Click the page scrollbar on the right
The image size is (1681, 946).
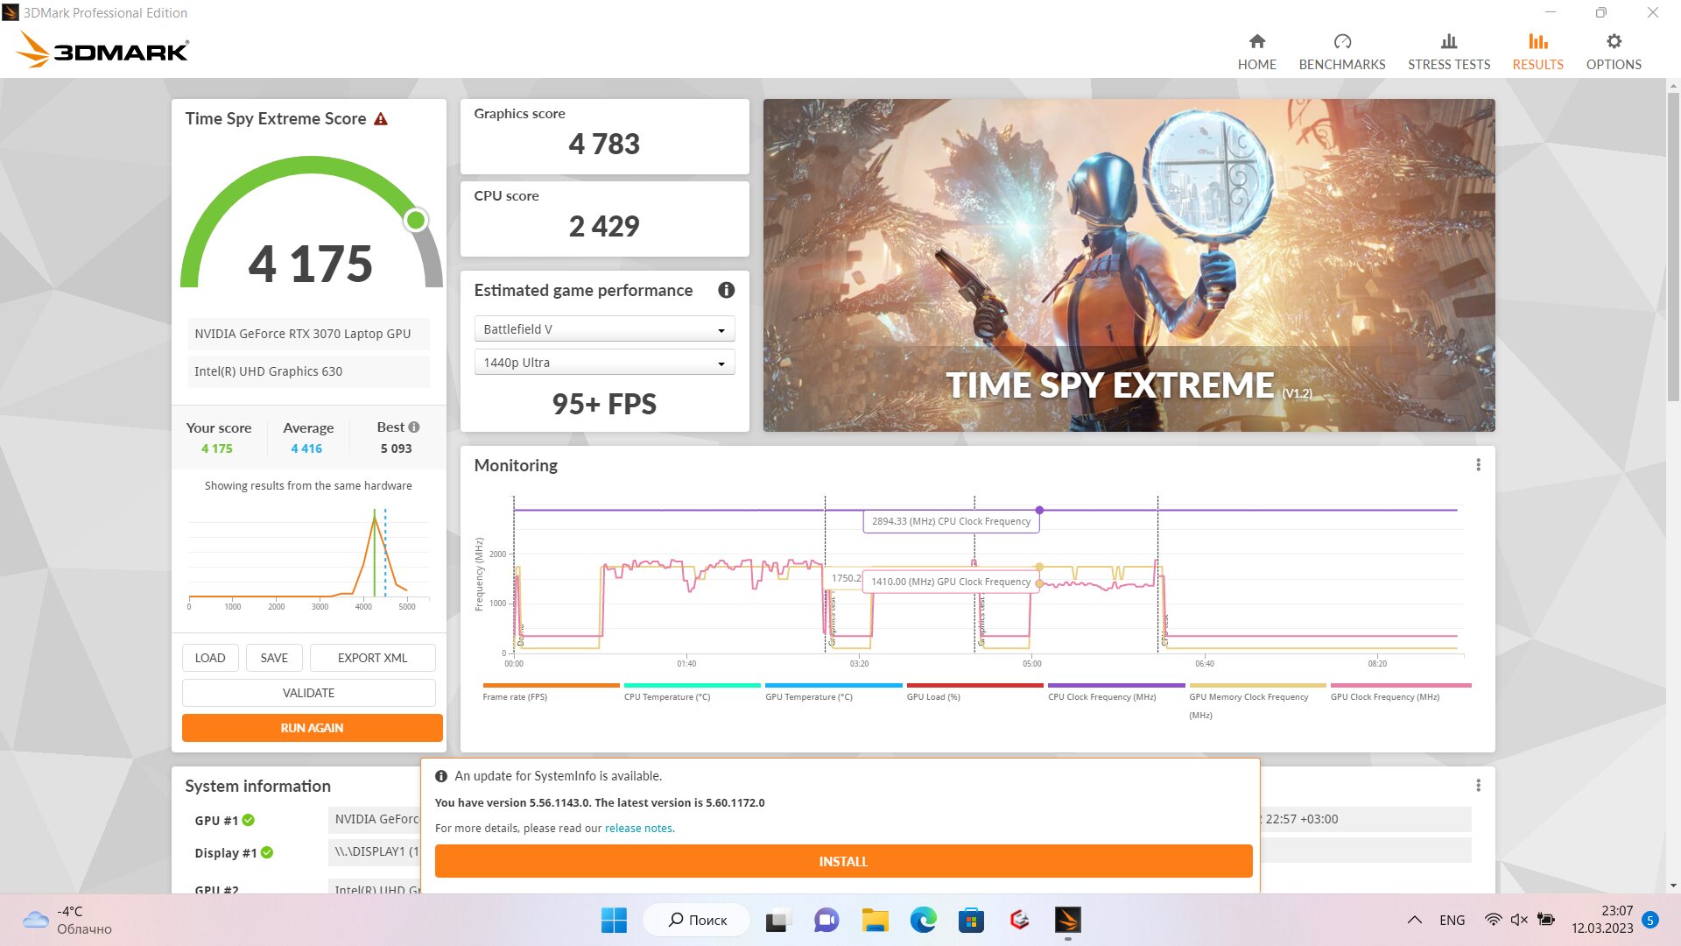(x=1673, y=245)
